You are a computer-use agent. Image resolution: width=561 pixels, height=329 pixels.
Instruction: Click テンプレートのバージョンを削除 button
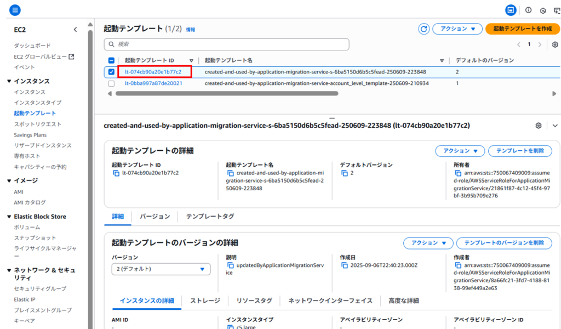point(504,243)
